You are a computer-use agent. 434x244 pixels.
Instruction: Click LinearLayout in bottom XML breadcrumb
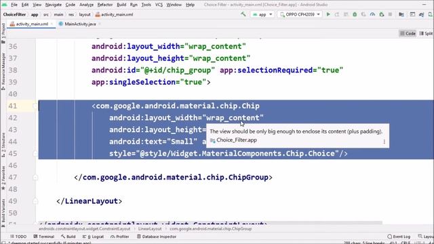click(150, 229)
